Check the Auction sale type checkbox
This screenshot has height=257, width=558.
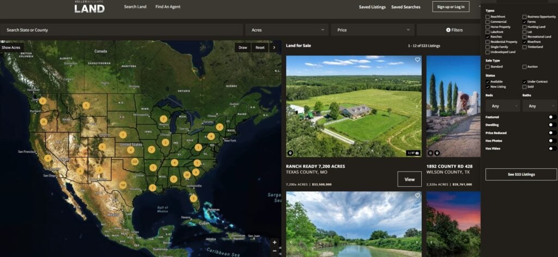[x=525, y=67]
